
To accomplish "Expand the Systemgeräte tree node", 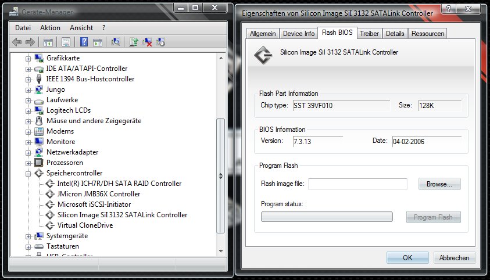I will click(28, 236).
